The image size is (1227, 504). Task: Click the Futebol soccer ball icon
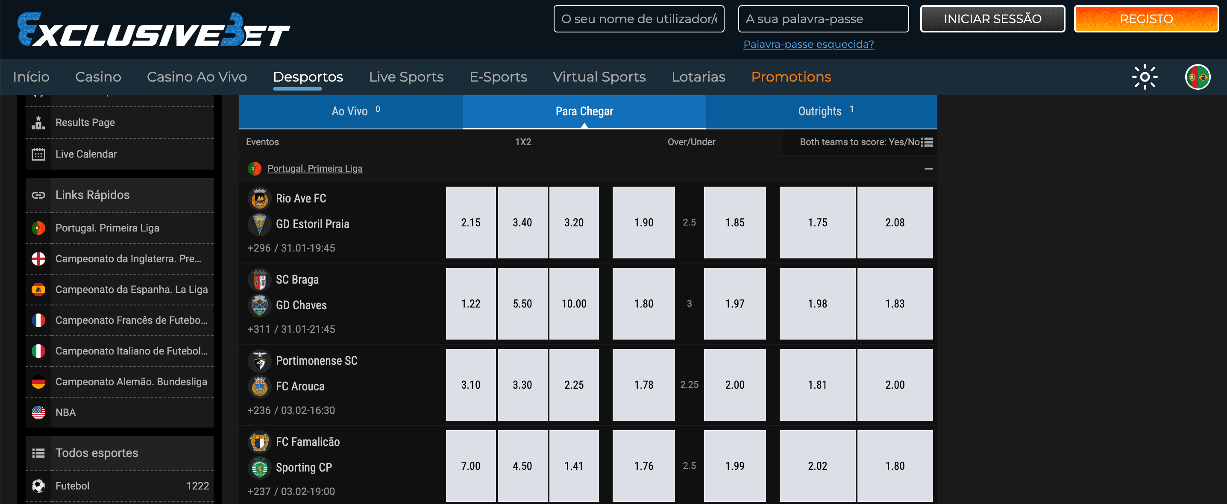(38, 486)
